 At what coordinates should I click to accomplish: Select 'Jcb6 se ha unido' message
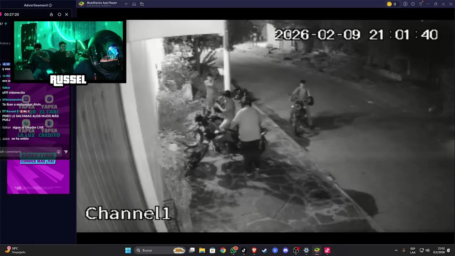(x=15, y=139)
